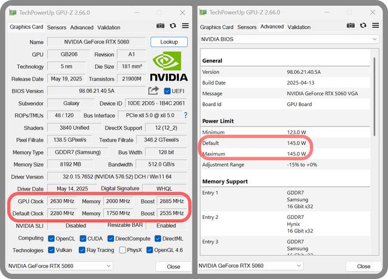Click the GPU field showing GB206
388x279 pixels.
(69, 54)
